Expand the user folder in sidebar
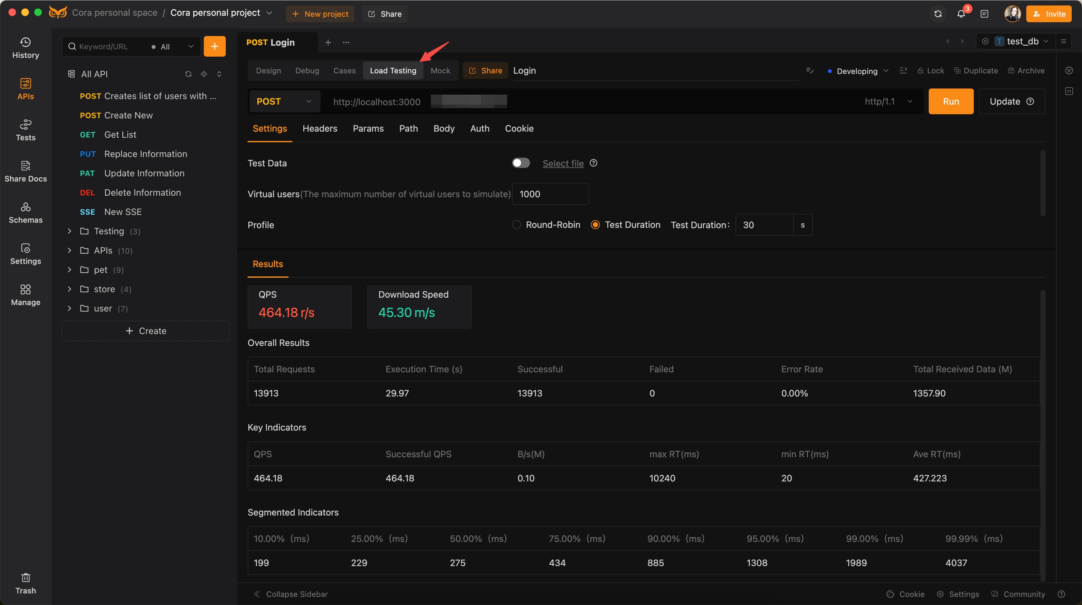The width and height of the screenshot is (1082, 605). point(71,308)
